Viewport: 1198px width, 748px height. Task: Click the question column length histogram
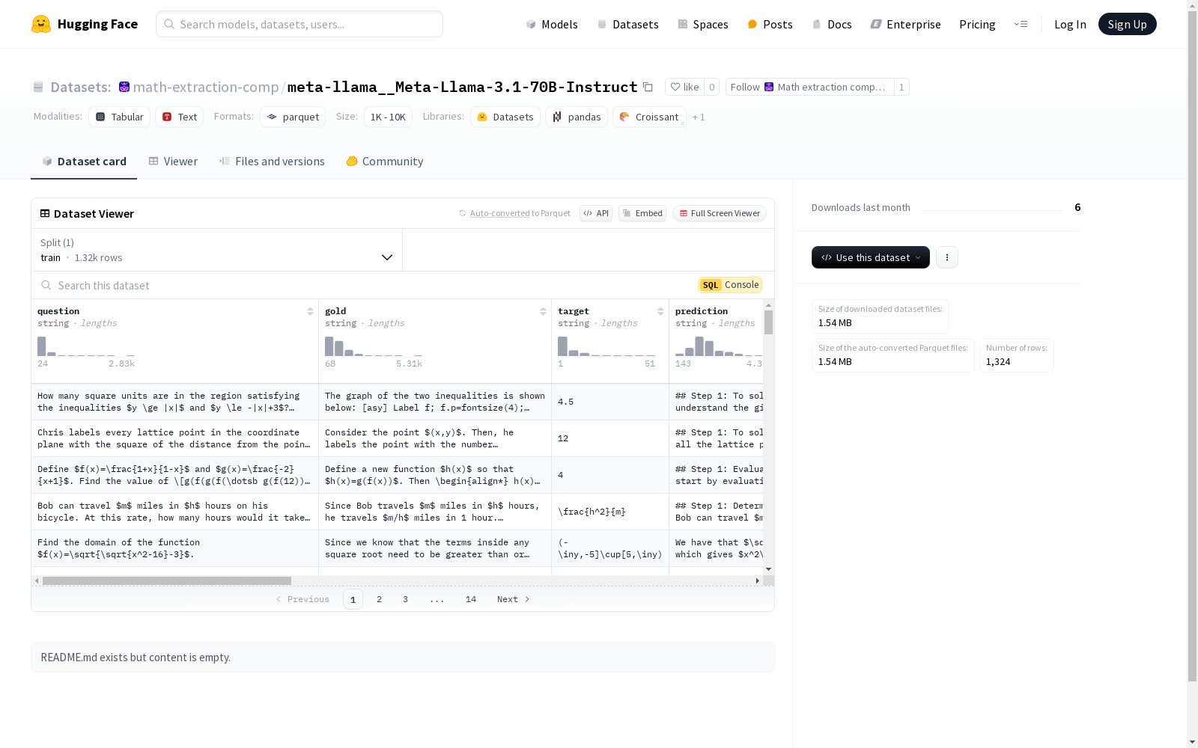pyautogui.click(x=86, y=346)
